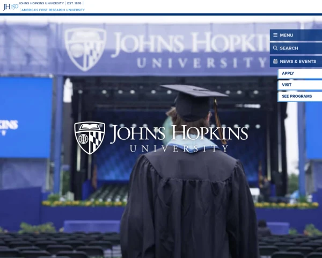322x258 pixels.
Task: Click the hamburger icon beside Menu
Action: pyautogui.click(x=275, y=35)
